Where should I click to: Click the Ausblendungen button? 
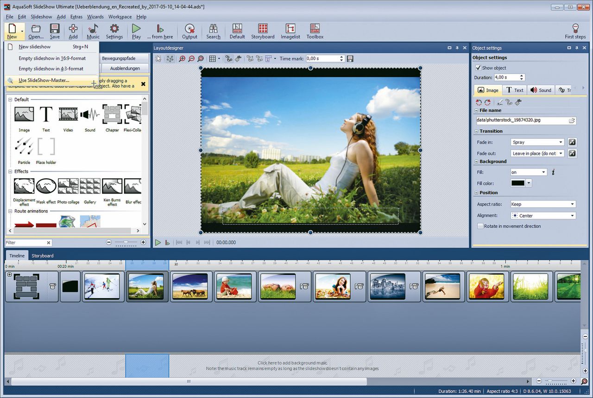click(125, 68)
